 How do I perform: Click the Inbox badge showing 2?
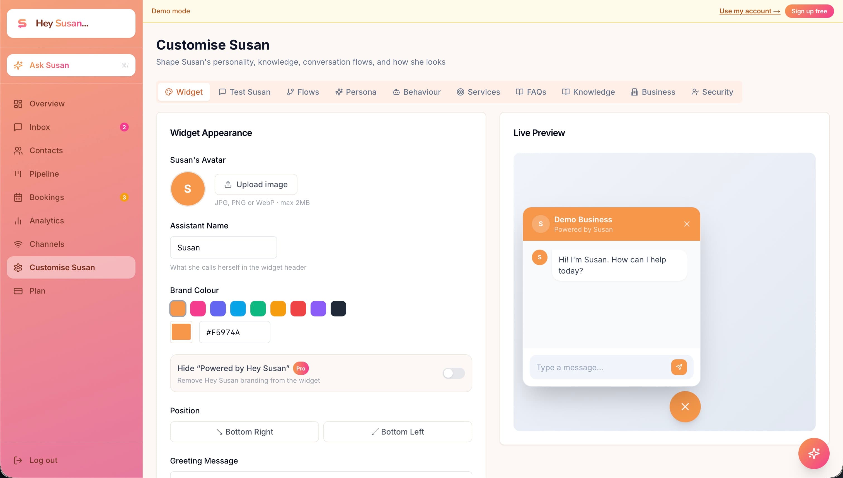tap(124, 127)
